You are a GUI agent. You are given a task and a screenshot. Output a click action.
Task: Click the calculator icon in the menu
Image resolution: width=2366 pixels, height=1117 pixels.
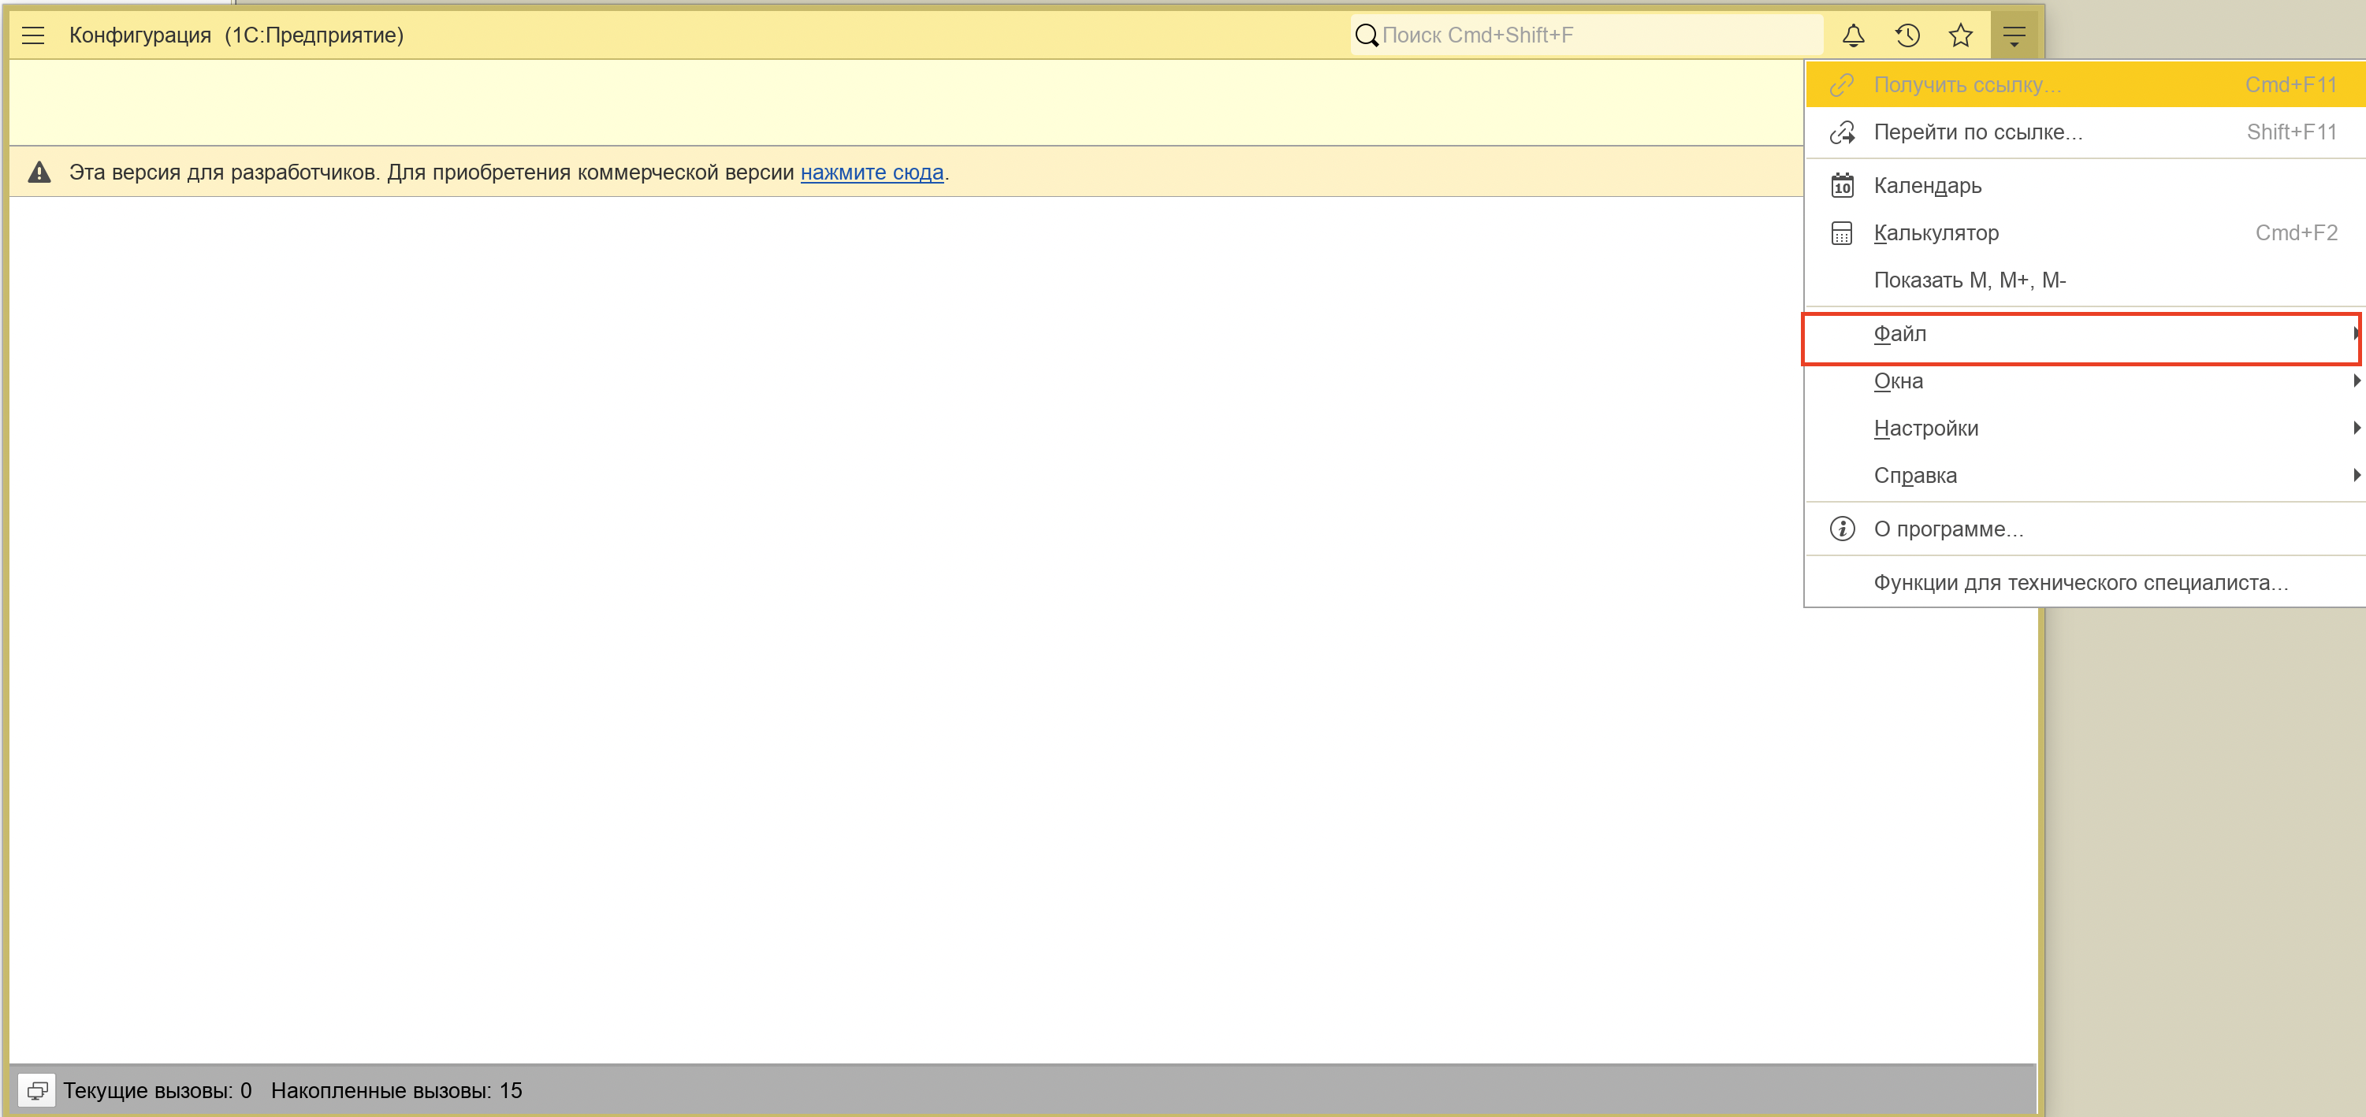coord(1842,233)
